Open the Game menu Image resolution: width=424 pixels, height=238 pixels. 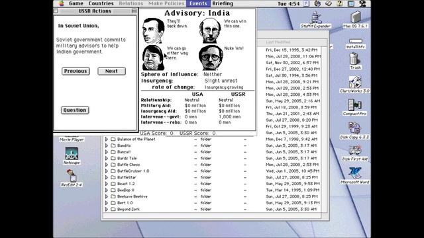coord(76,3)
